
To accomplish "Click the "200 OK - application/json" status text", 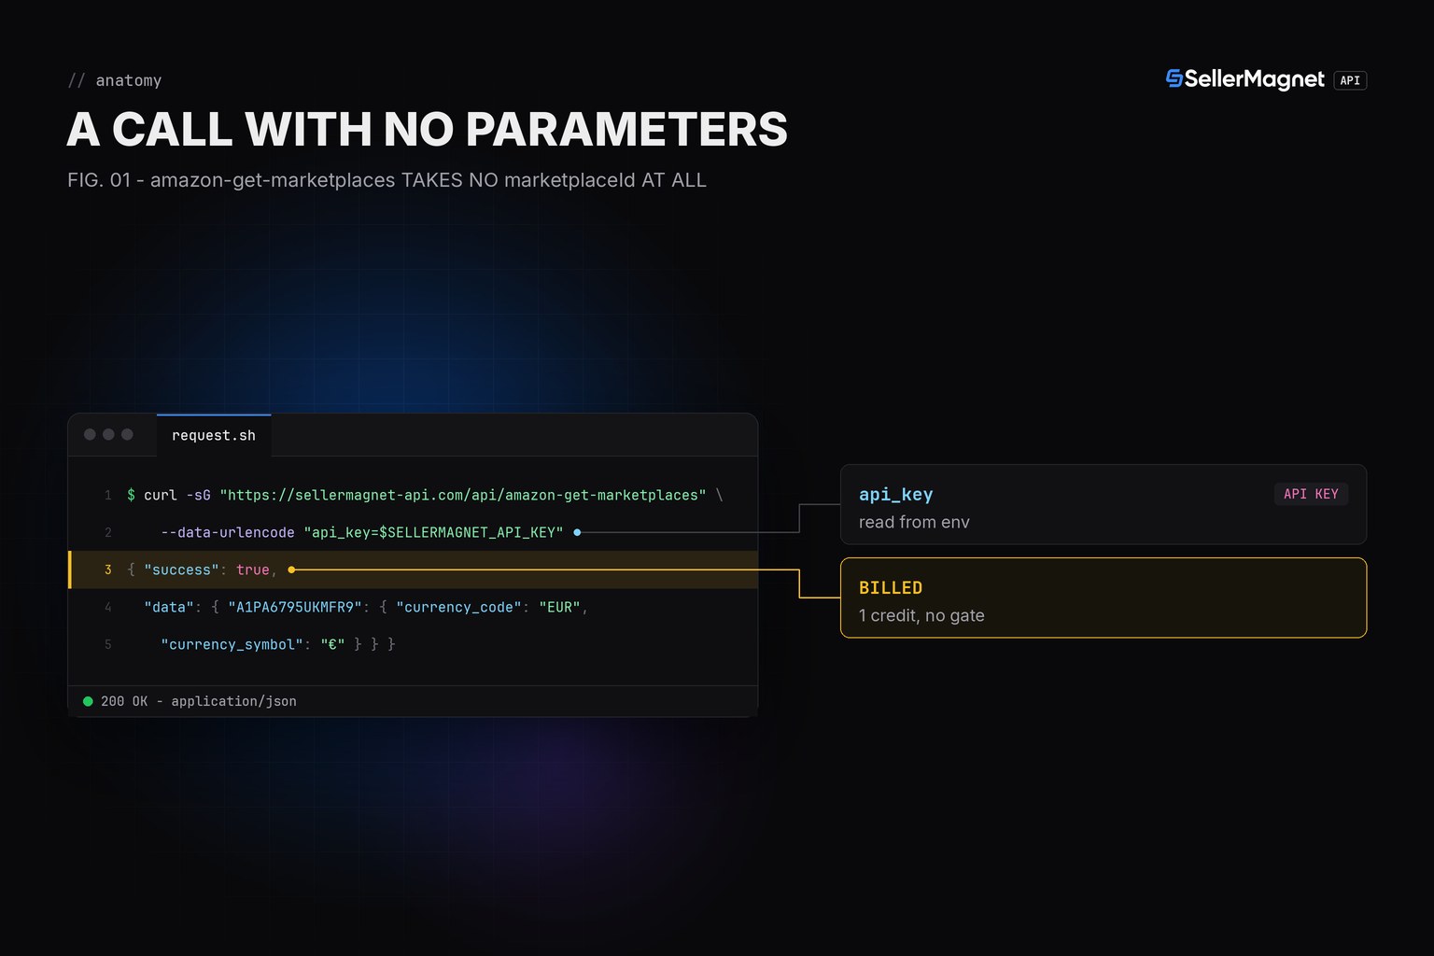I will point(199,701).
